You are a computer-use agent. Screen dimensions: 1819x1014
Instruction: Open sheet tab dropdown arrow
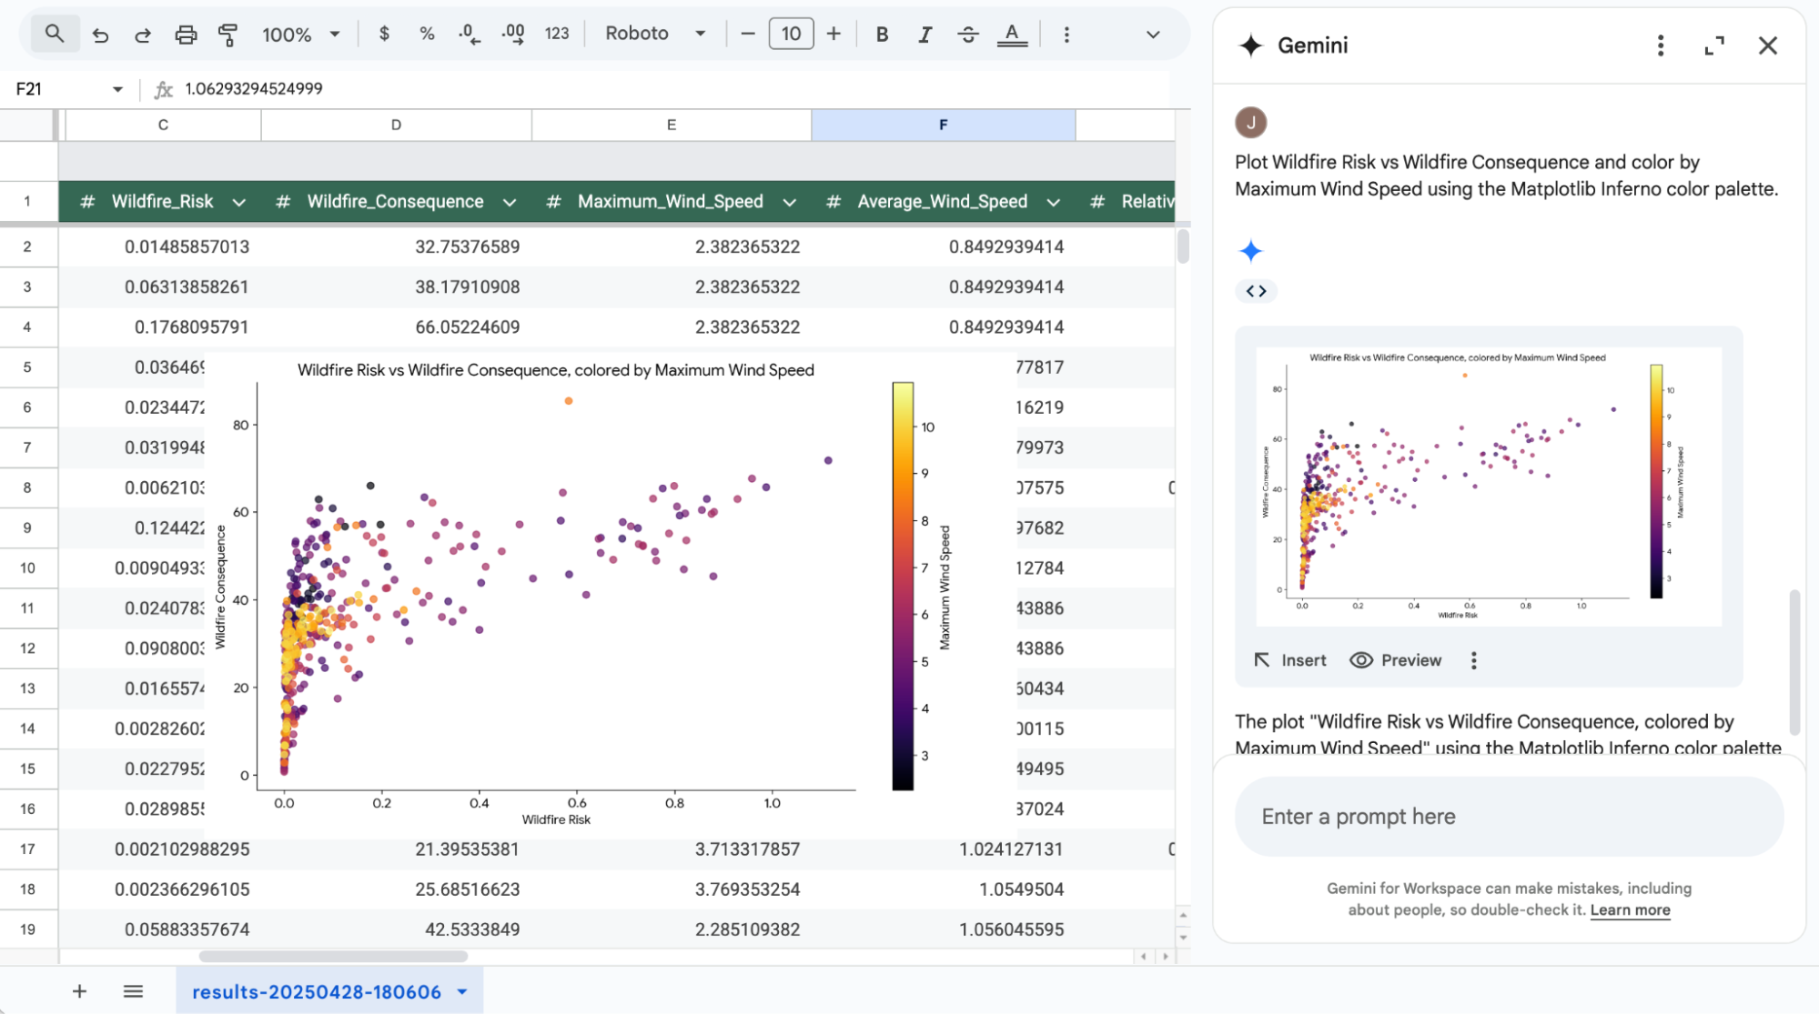462,991
